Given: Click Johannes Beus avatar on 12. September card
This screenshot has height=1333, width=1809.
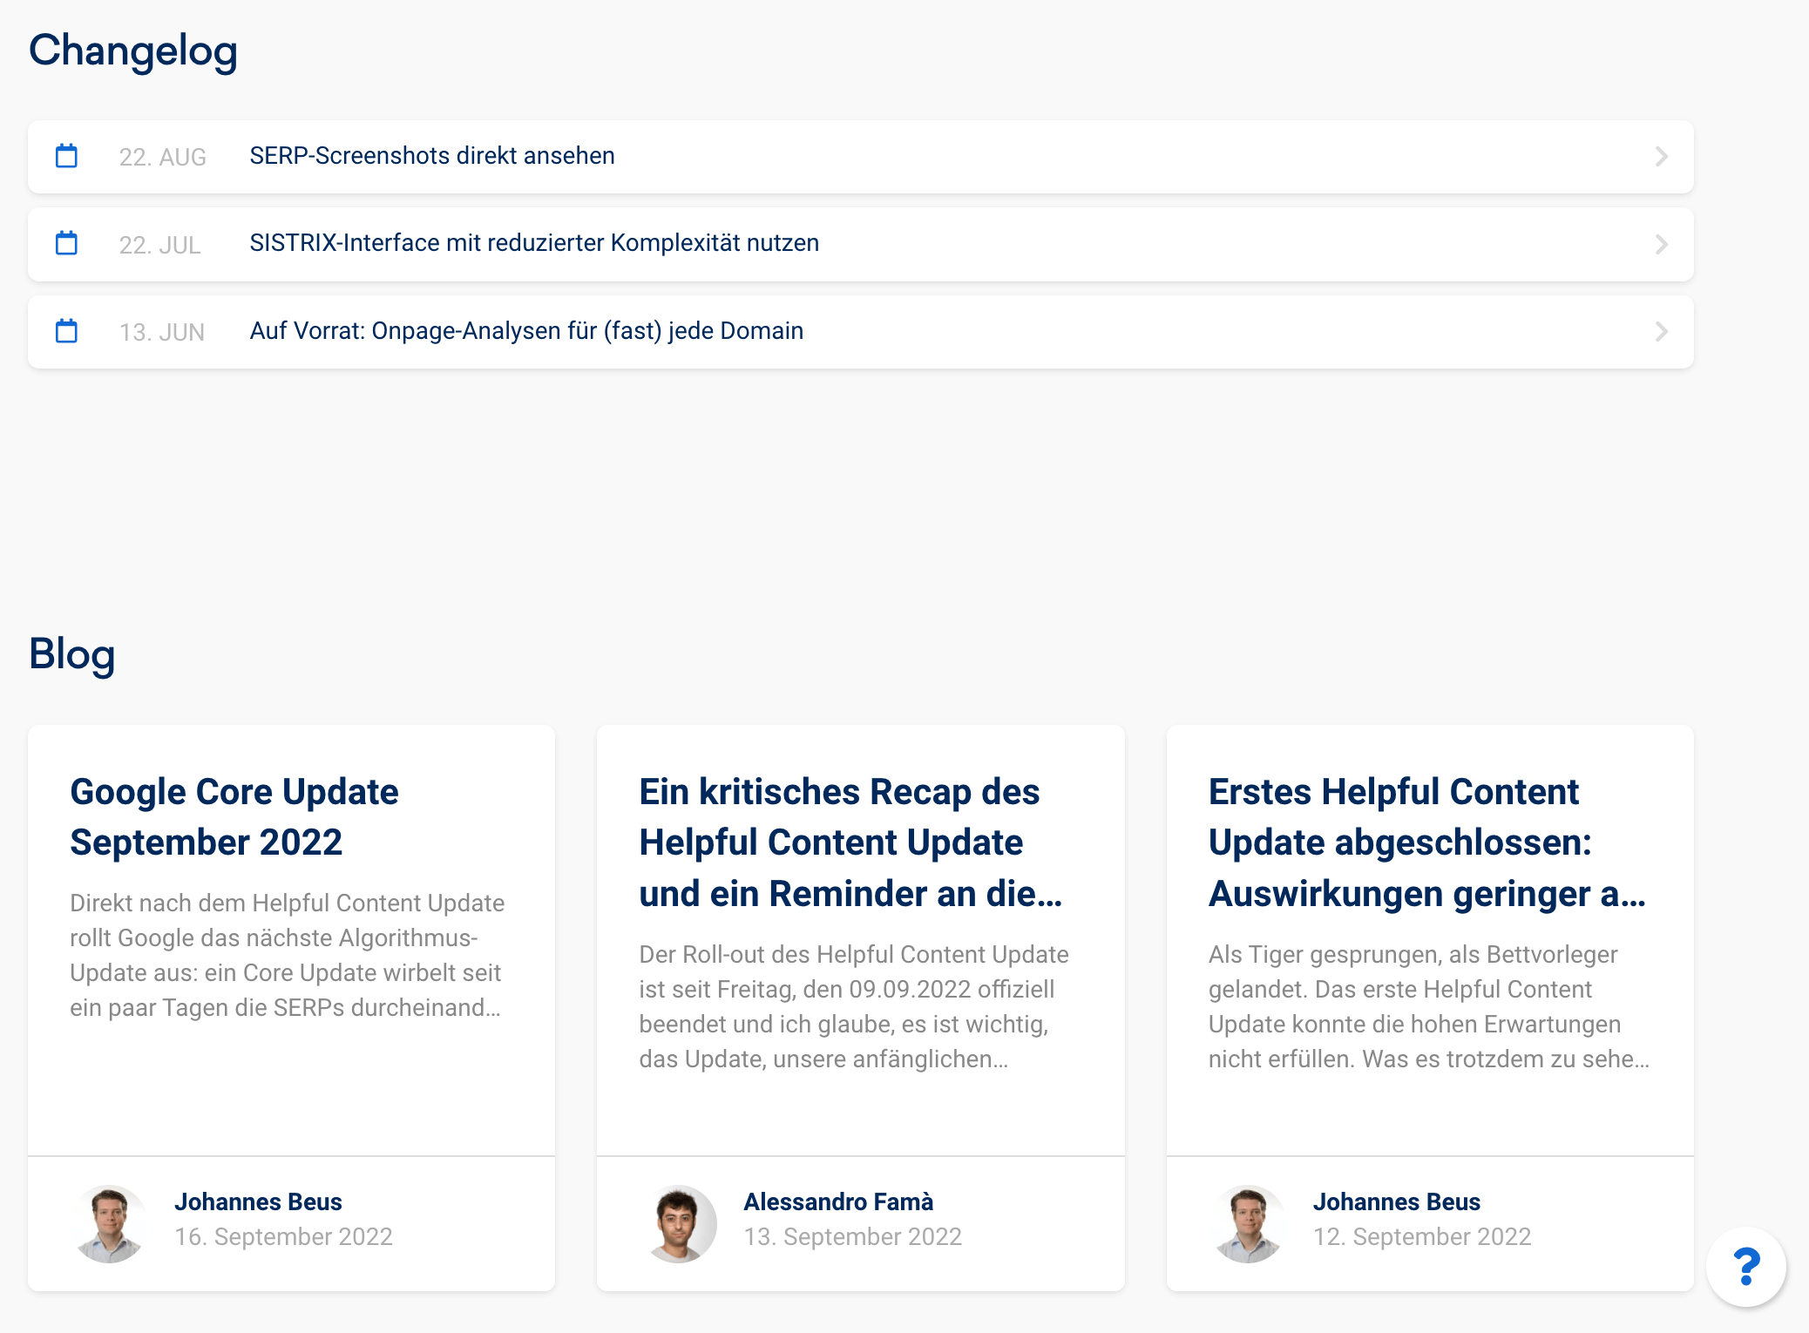Looking at the screenshot, I should 1248,1223.
